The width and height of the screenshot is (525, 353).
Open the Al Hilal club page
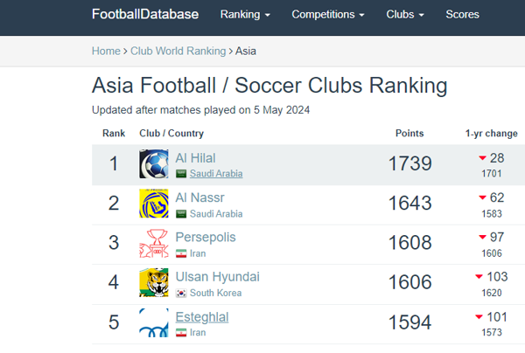click(195, 158)
